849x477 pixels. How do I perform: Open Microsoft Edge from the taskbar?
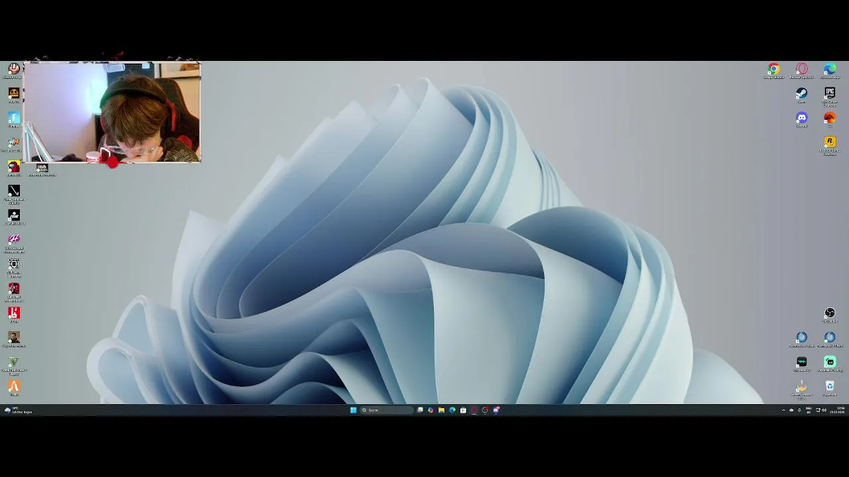[x=452, y=410]
